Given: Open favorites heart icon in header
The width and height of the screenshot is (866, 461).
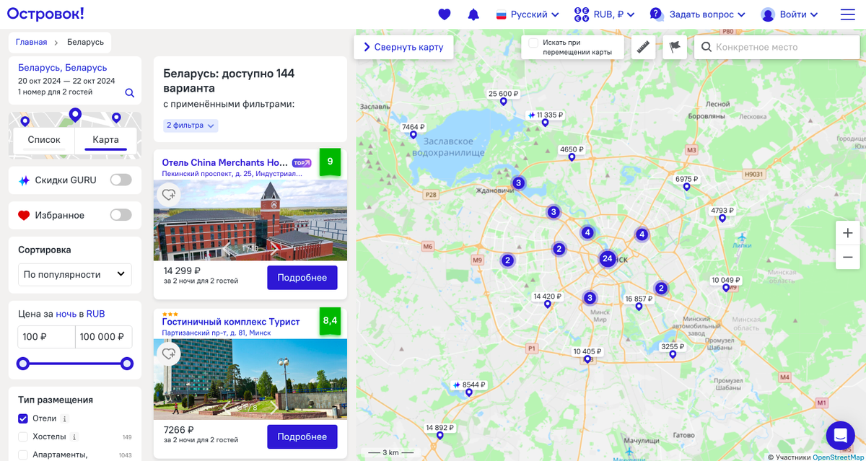Looking at the screenshot, I should [x=445, y=14].
